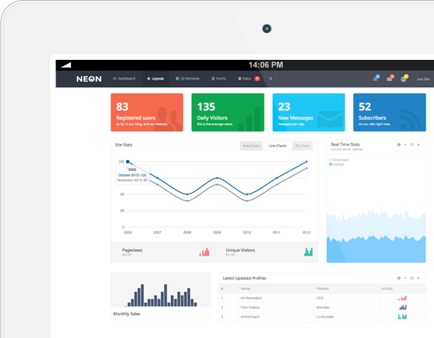Screen dimensions: 434x338
Task: Click the Position column header
Action: coord(323,289)
